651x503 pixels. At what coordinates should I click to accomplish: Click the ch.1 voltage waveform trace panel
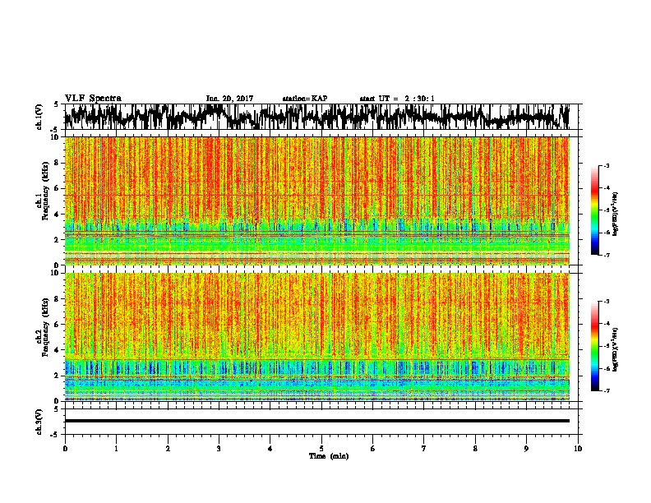click(x=321, y=117)
